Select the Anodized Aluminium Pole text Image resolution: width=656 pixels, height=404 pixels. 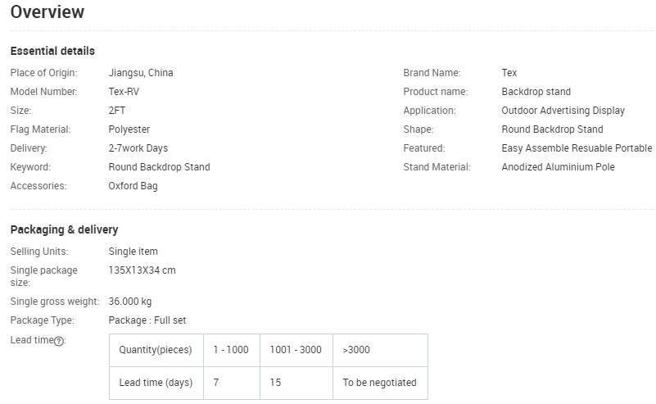coord(559,167)
